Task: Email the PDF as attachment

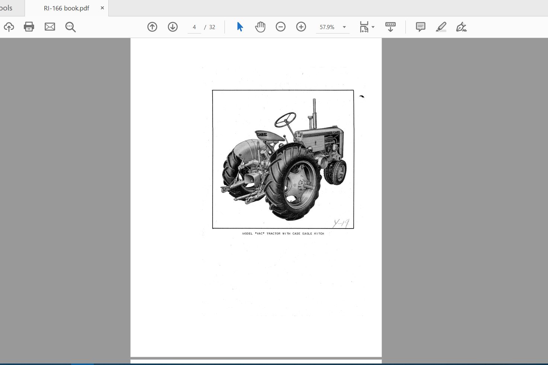Action: [50, 26]
